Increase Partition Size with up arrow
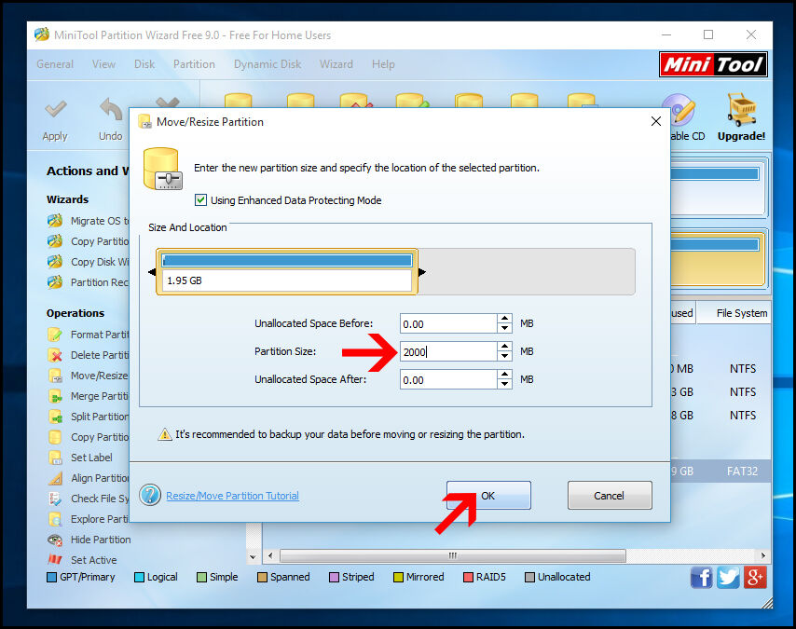Viewport: 796px width, 629px height. [504, 347]
